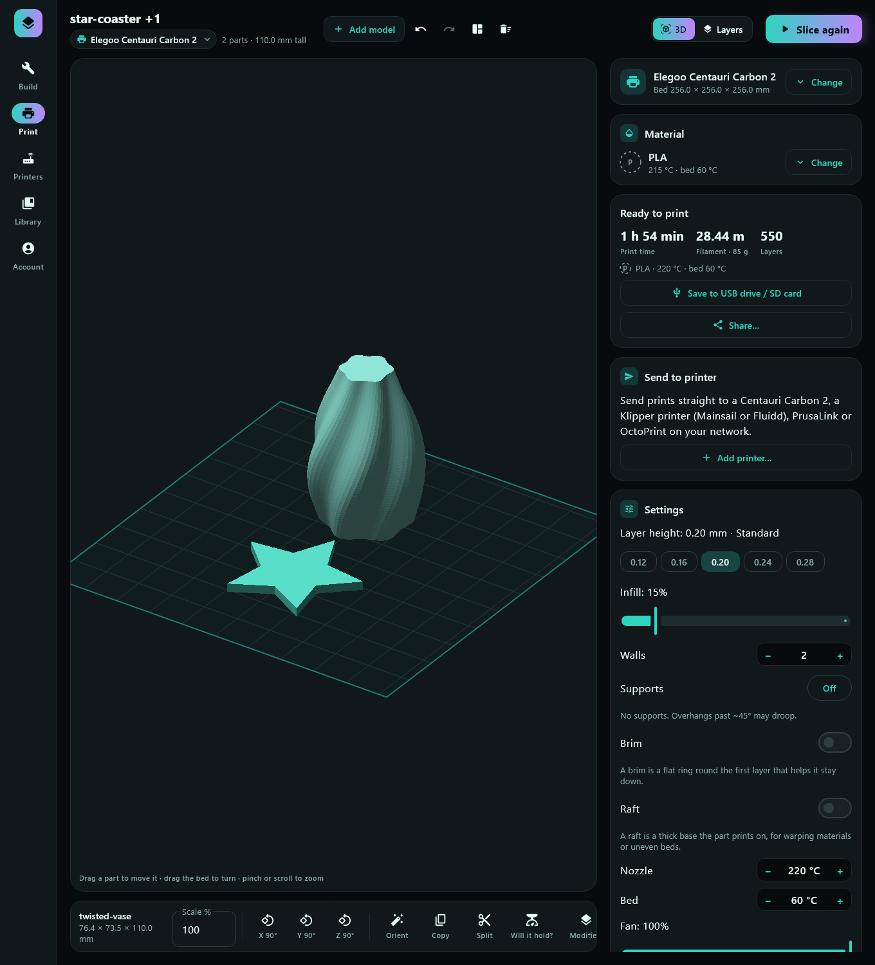This screenshot has width=875, height=965.
Task: Click the PLA dashed circle icon
Action: [x=631, y=162]
